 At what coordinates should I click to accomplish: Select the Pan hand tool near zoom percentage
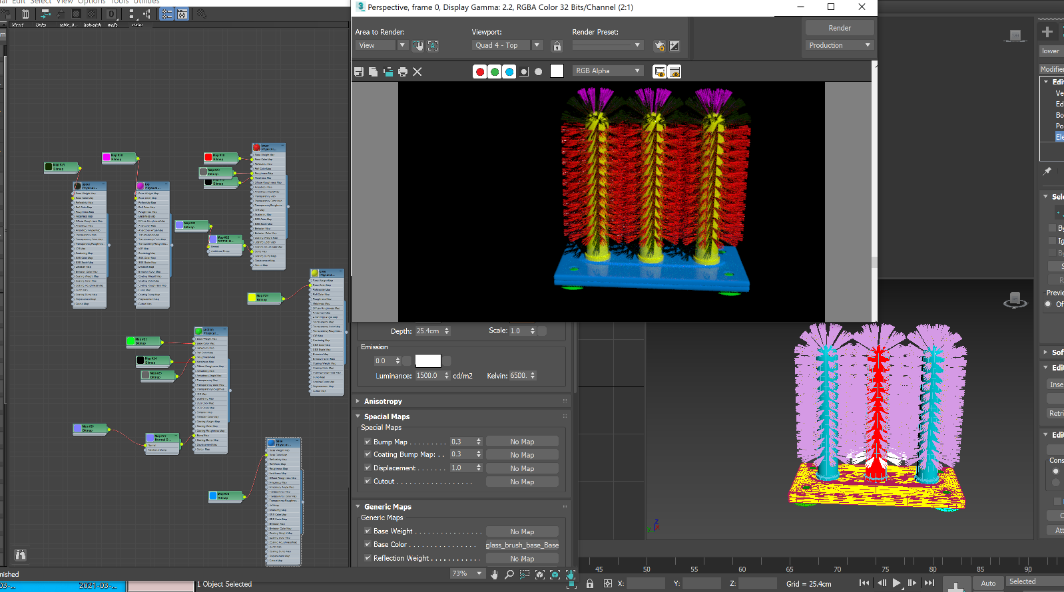[x=494, y=574]
